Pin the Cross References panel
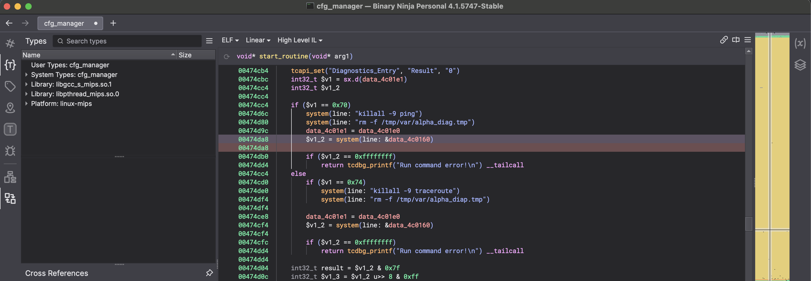The image size is (811, 281). click(209, 273)
